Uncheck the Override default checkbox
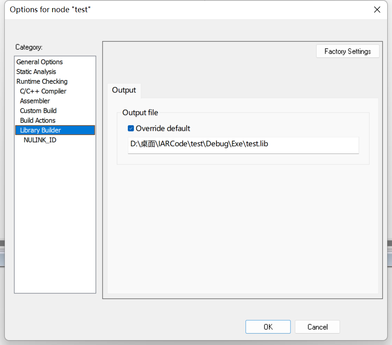Image resolution: width=392 pixels, height=345 pixels. pyautogui.click(x=131, y=128)
